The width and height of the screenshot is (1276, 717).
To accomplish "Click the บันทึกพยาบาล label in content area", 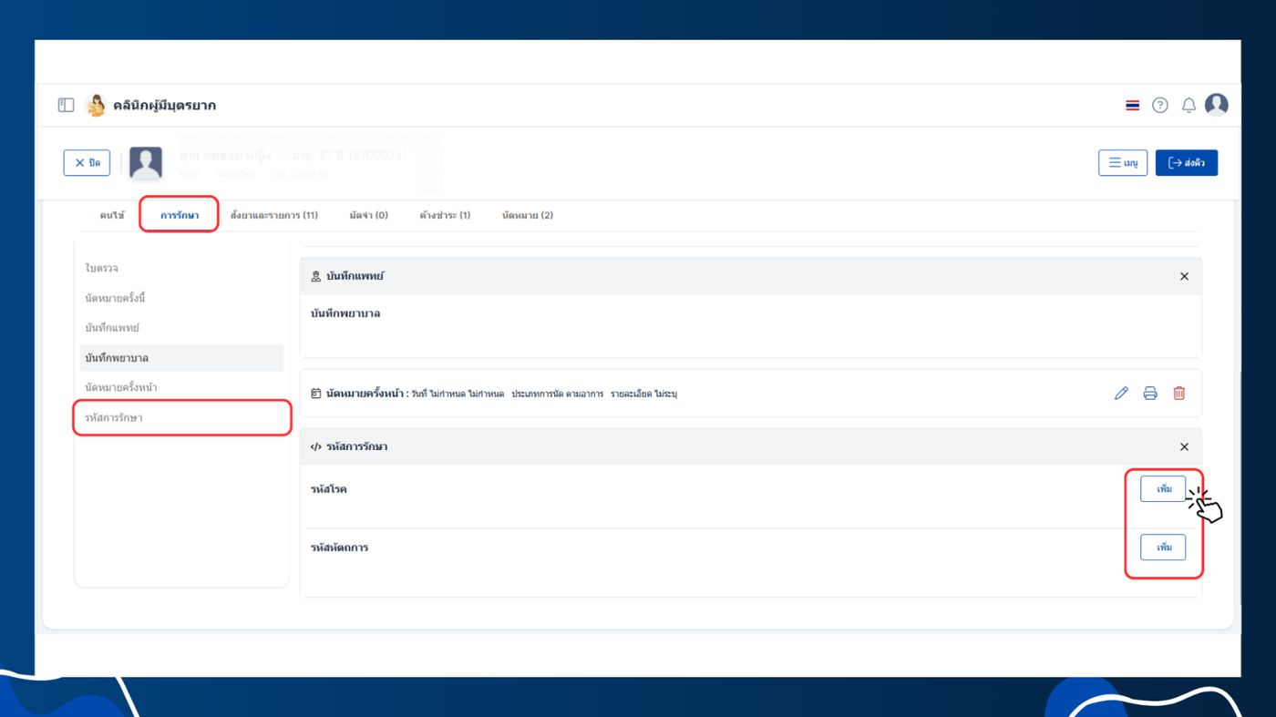I will (x=345, y=313).
